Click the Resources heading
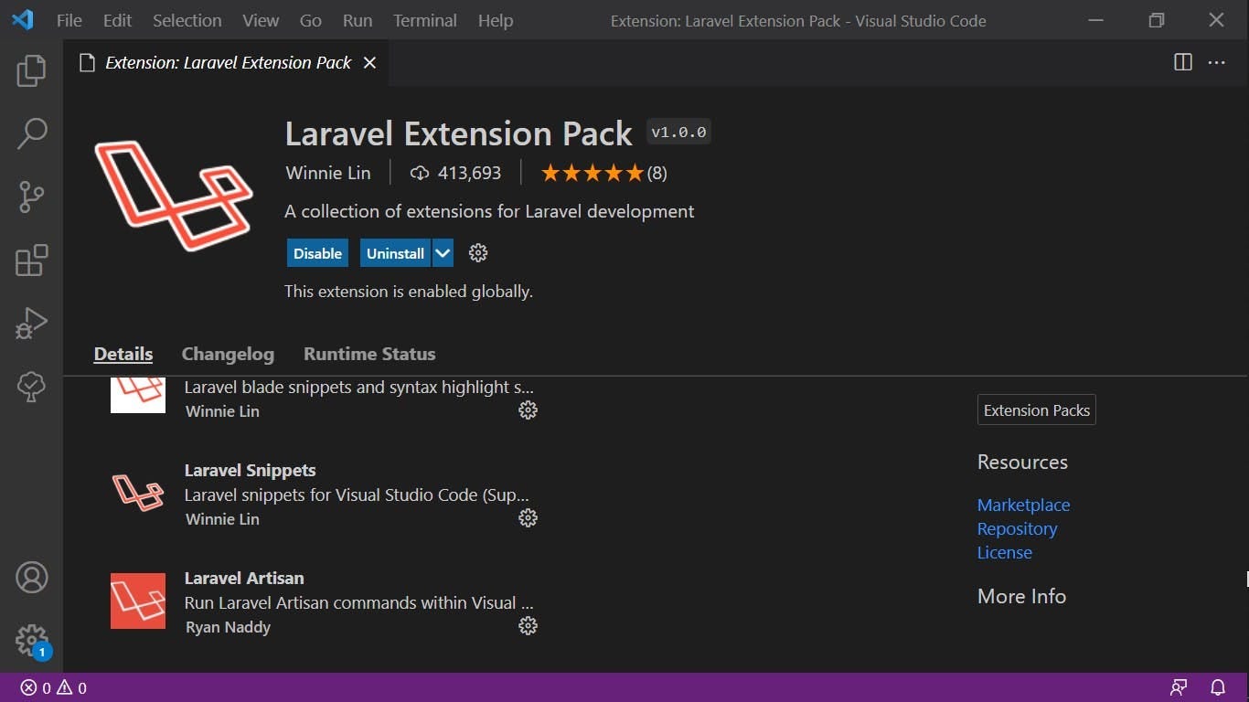The width and height of the screenshot is (1249, 702). click(1022, 463)
